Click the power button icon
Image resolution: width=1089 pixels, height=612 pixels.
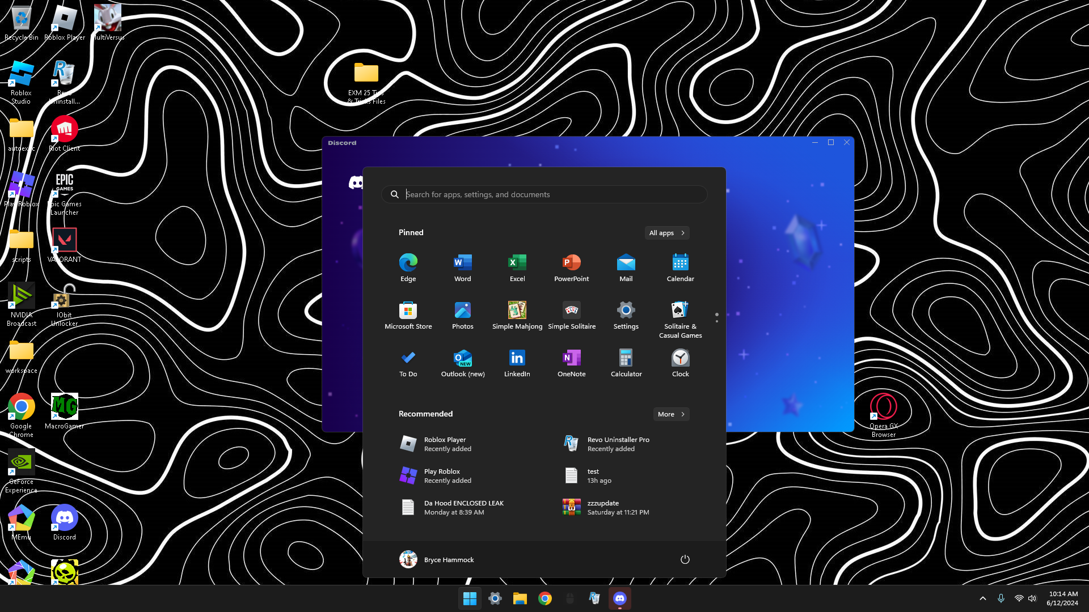pyautogui.click(x=685, y=559)
